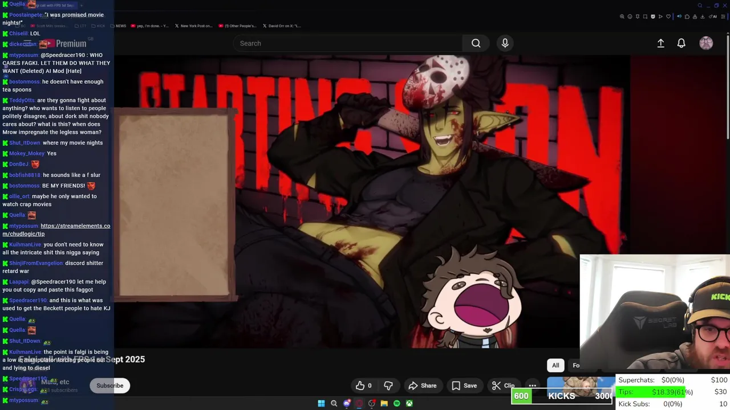Open Xbox app from taskbar
The image size is (730, 410).
coord(409,403)
